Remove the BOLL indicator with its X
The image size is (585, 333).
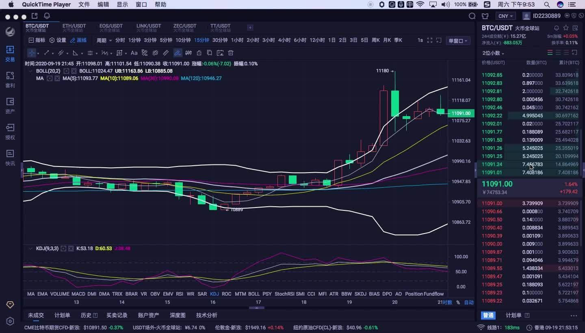74,71
